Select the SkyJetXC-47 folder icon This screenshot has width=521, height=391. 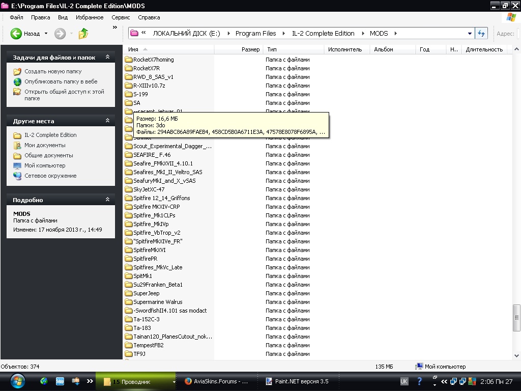point(129,189)
